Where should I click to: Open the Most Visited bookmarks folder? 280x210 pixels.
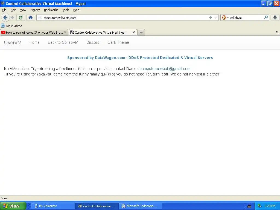(x=11, y=26)
